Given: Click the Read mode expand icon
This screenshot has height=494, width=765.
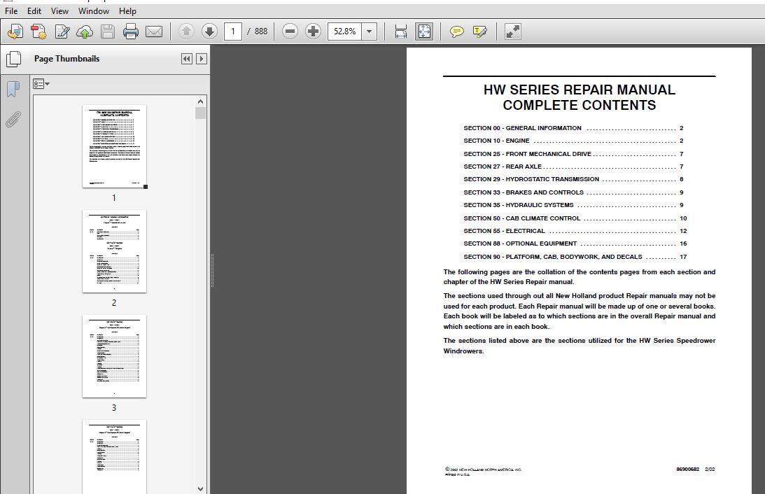Looking at the screenshot, I should 513,31.
